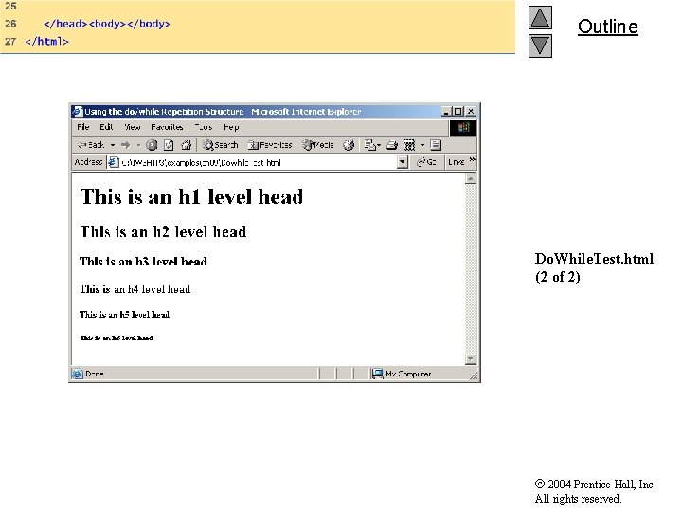This screenshot has height=512, width=682.
Task: Click the Back button in Internet Explorer
Action: click(91, 145)
